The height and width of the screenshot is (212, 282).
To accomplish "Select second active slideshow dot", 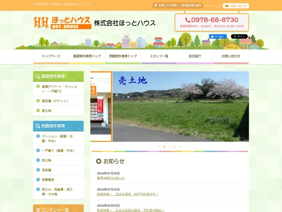I will 164,147.
